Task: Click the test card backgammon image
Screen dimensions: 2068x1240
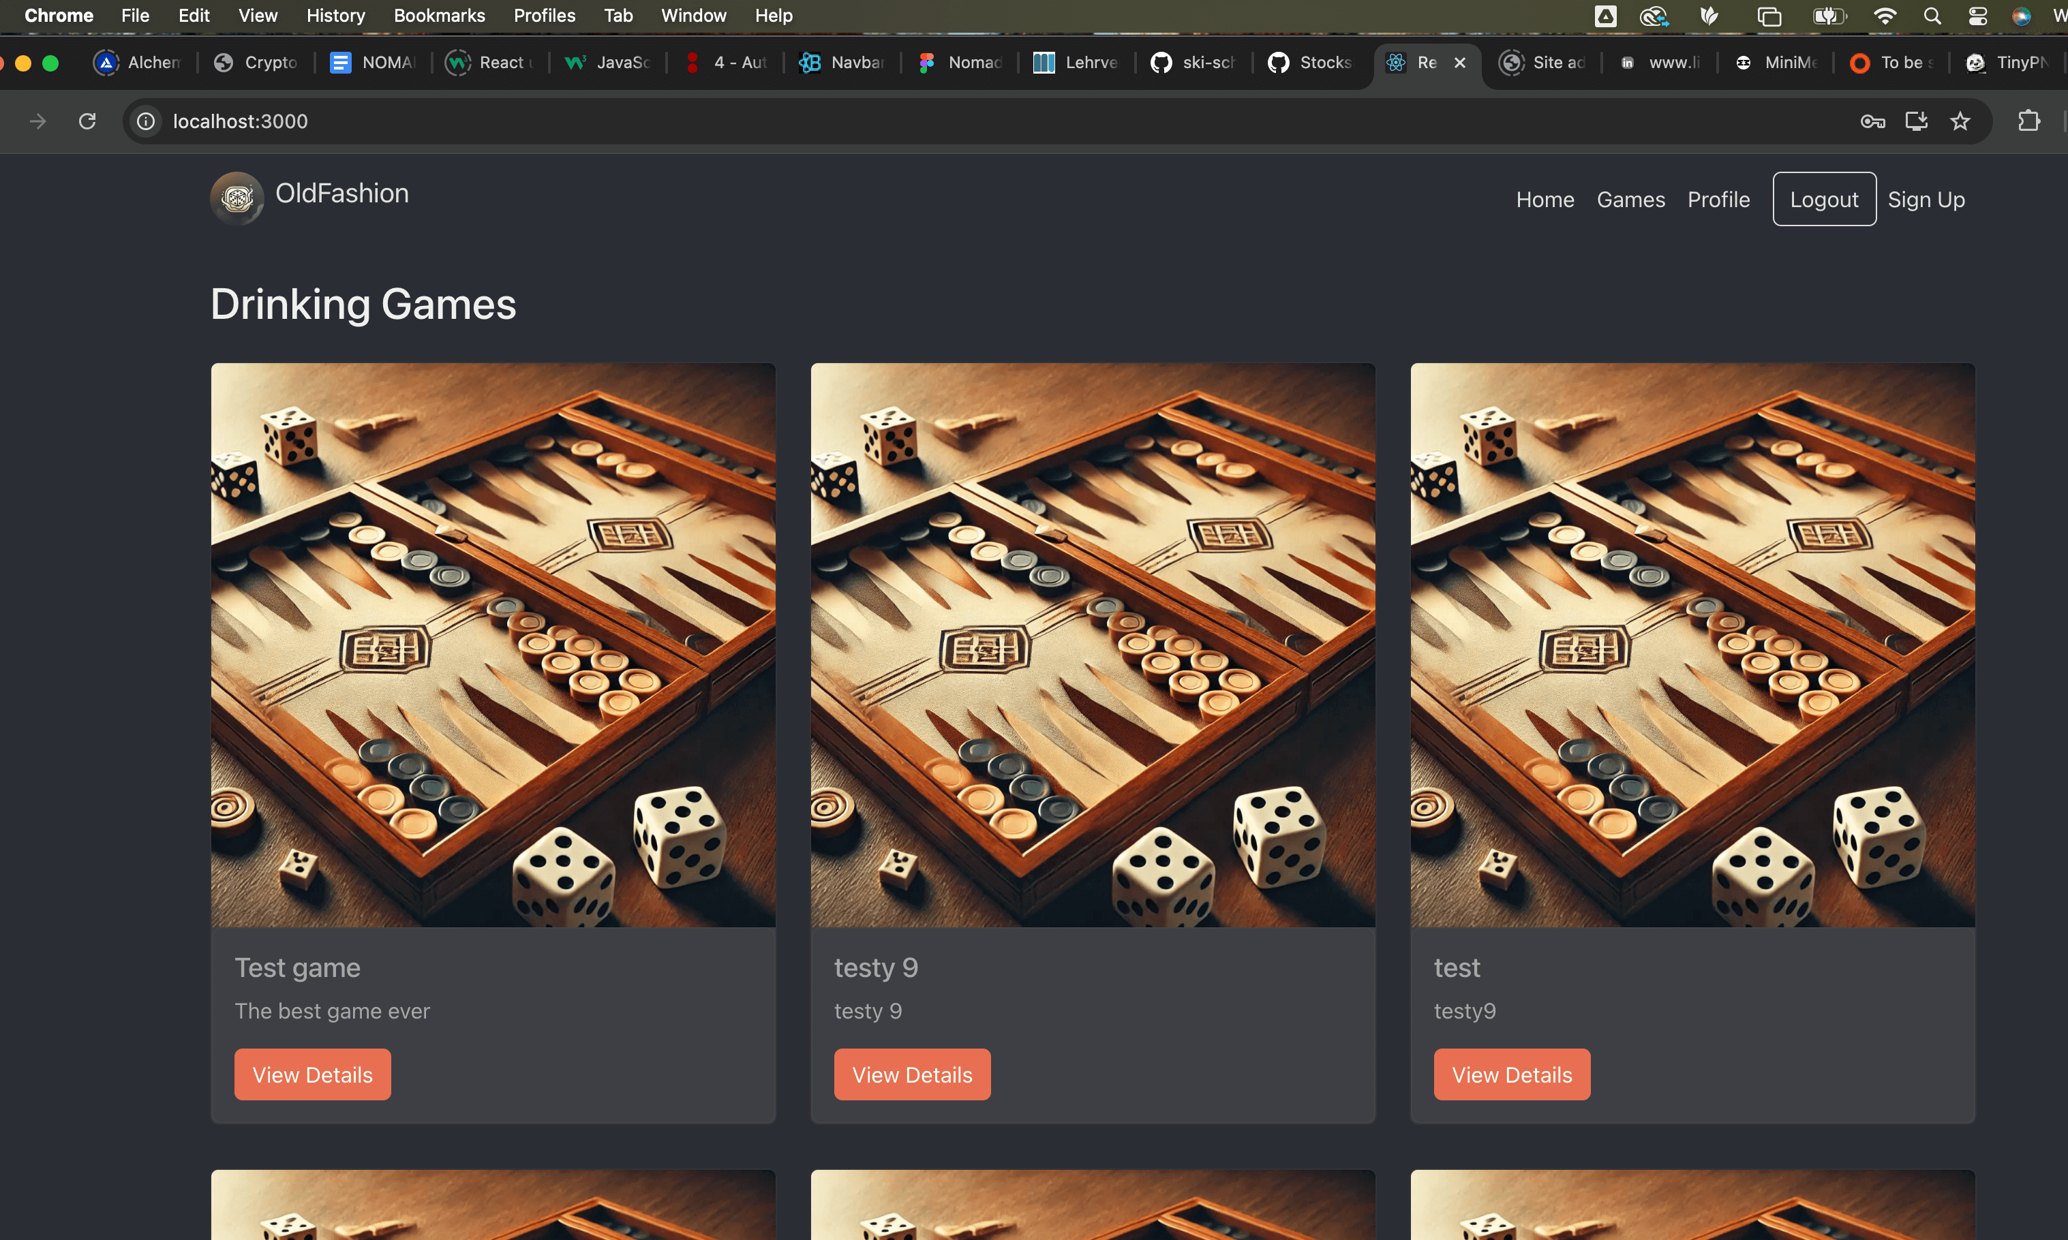Action: click(1692, 645)
